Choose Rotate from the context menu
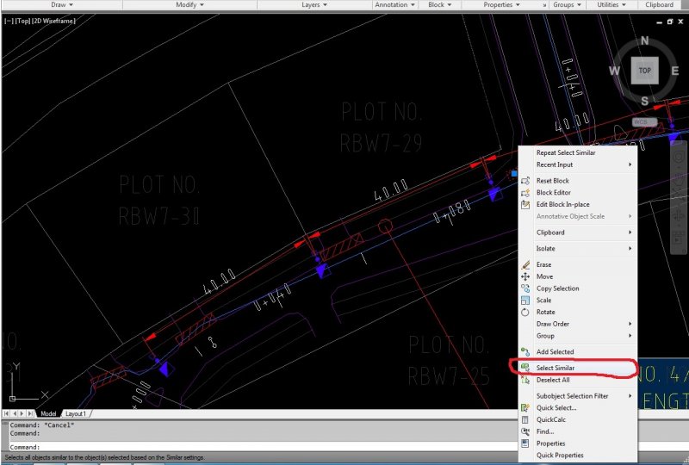This screenshot has width=689, height=465. pos(545,312)
